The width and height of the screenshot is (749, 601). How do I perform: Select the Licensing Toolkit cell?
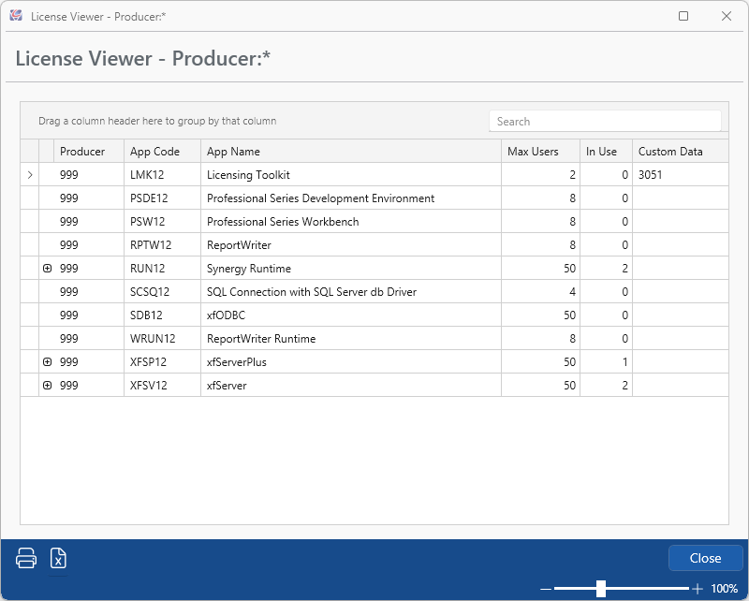pyautogui.click(x=350, y=175)
